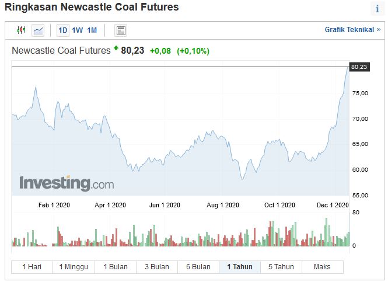Select 6 Bulan time range
Image resolution: width=388 pixels, height=285 pixels.
tap(198, 267)
